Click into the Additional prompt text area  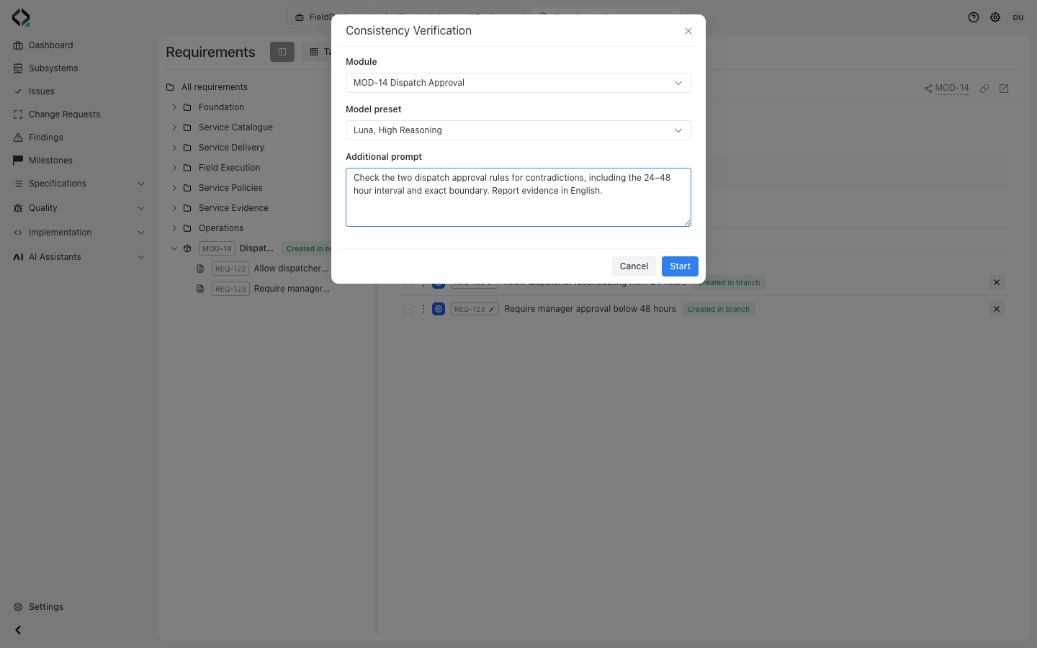(518, 197)
